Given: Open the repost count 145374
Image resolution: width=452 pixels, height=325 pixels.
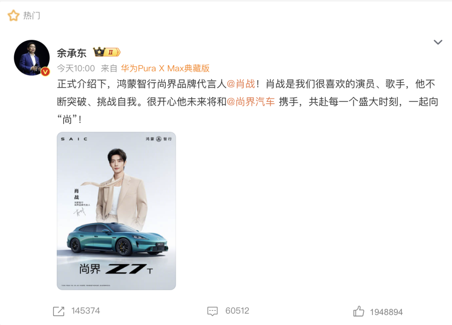Looking at the screenshot, I should pyautogui.click(x=86, y=311).
